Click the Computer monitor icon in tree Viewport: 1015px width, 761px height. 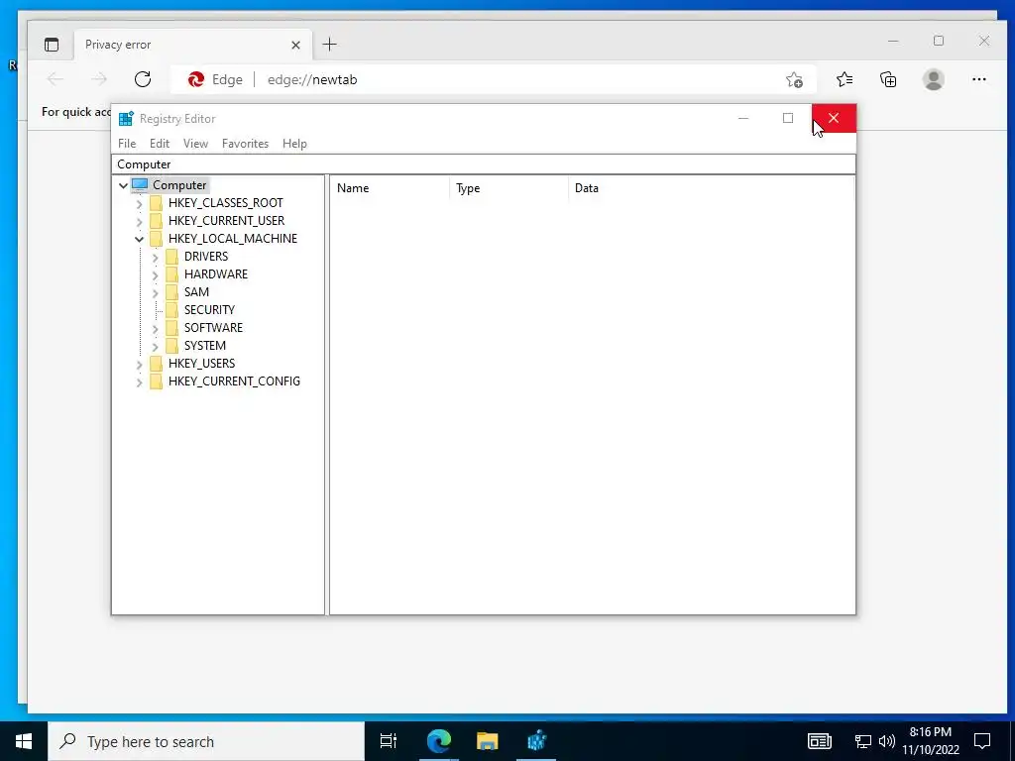pos(140,185)
